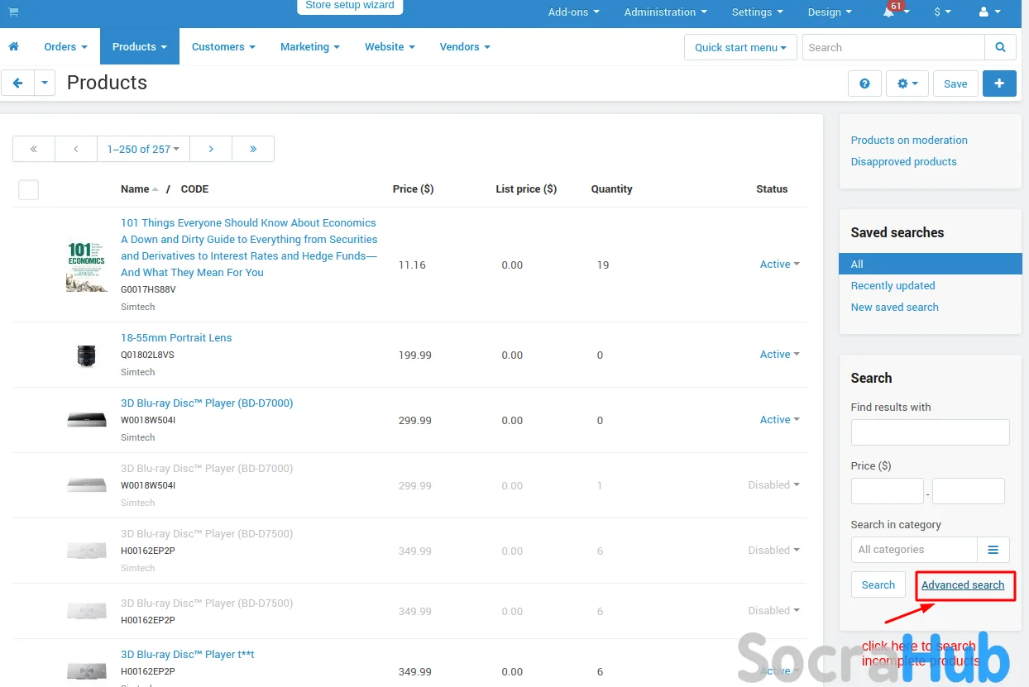The height and width of the screenshot is (687, 1029).
Task: Open Active status dropdown for 18-55mm Portrait Lens
Action: 779,355
